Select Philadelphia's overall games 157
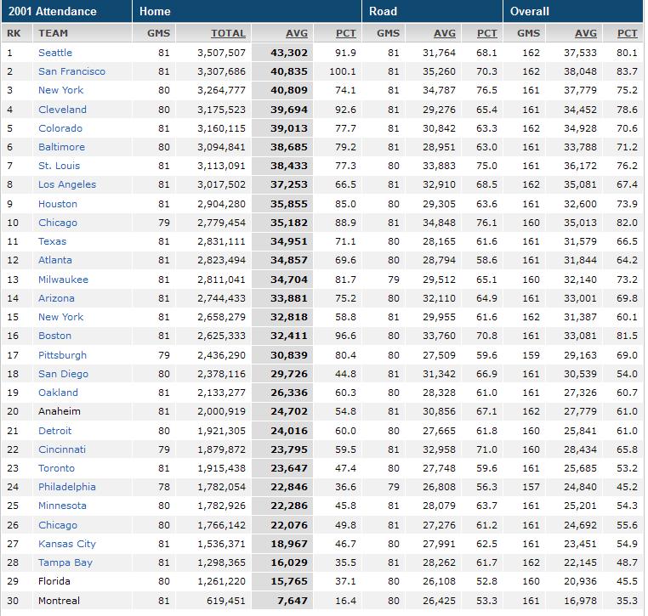The image size is (648, 616). [531, 487]
